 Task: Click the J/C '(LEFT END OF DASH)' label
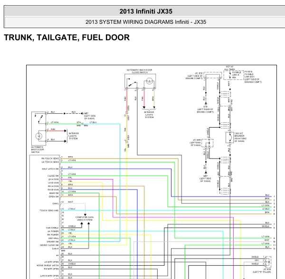195,142
